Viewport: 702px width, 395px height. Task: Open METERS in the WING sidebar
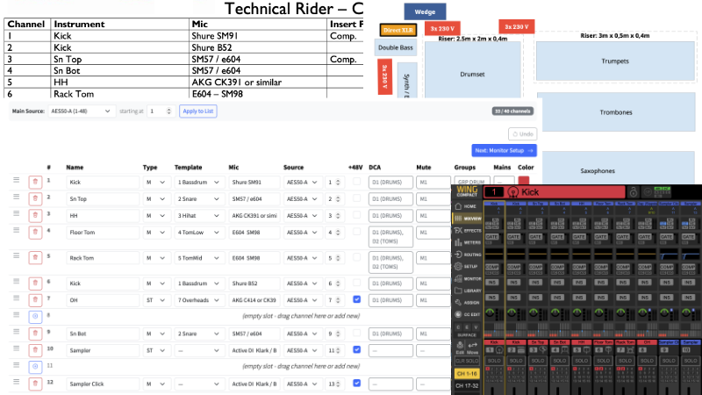tap(468, 243)
